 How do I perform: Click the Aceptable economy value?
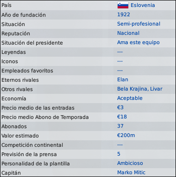tap(130, 98)
